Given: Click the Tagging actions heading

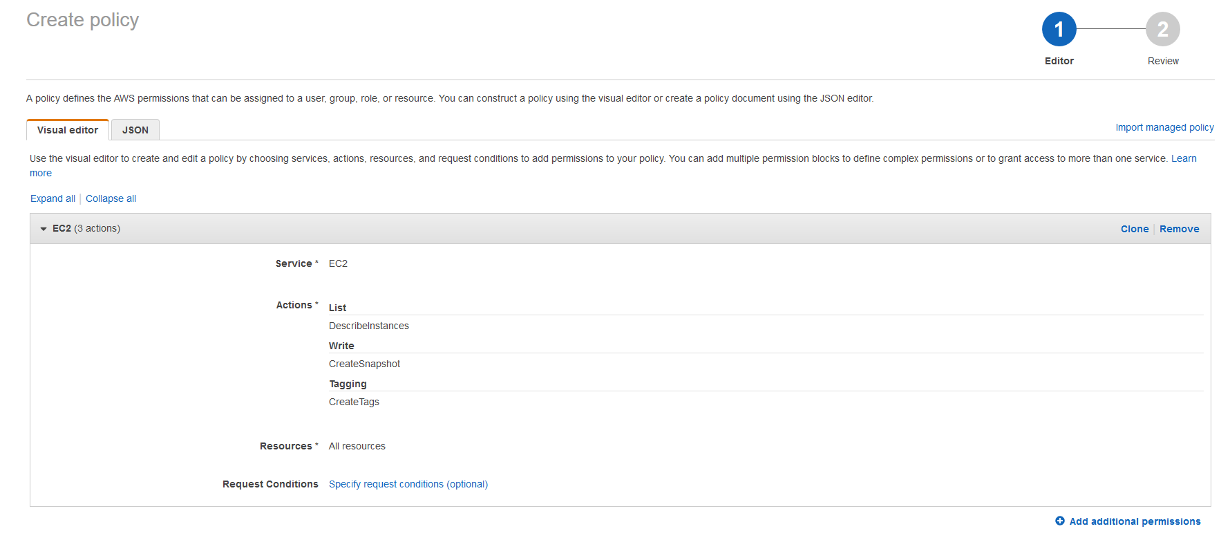Looking at the screenshot, I should coord(348,384).
